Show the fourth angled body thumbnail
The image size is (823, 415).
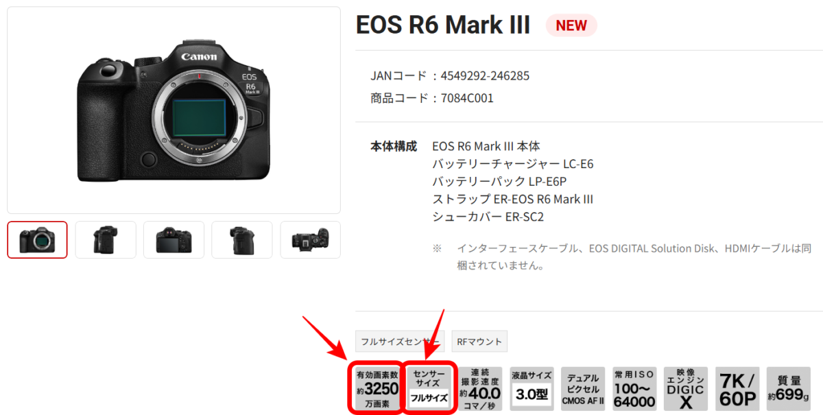tap(242, 239)
